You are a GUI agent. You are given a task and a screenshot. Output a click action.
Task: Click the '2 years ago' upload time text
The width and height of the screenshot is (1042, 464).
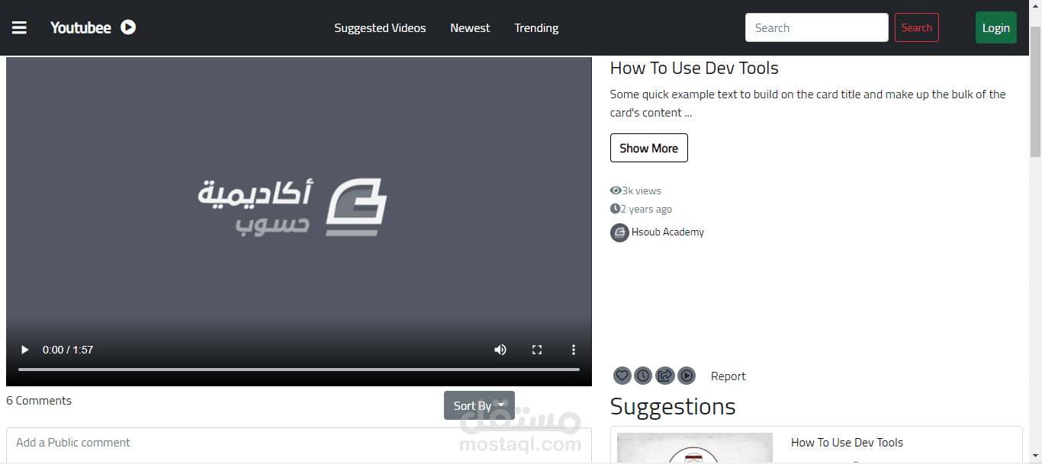tap(646, 209)
